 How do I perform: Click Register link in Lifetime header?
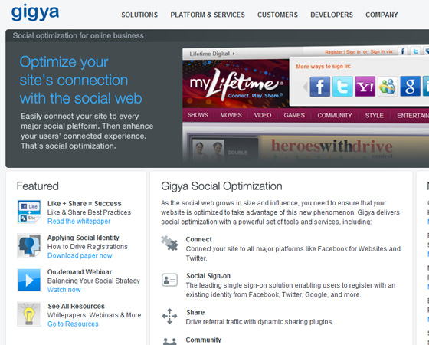pyautogui.click(x=334, y=52)
